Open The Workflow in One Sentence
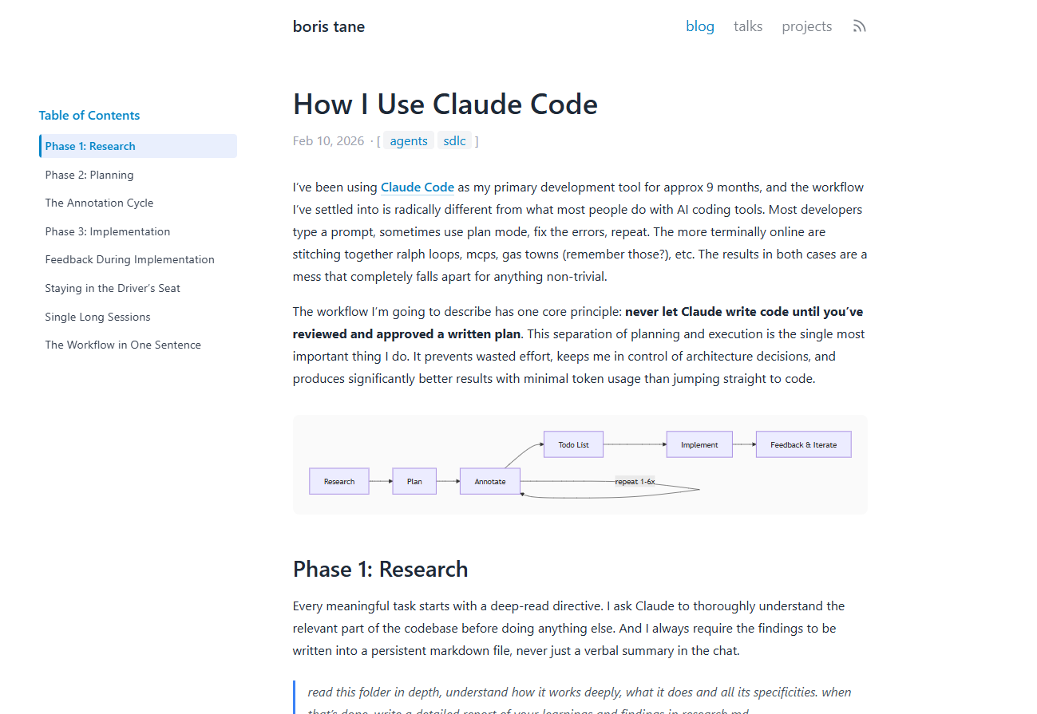Viewport: 1037px width, 714px height. click(x=123, y=345)
